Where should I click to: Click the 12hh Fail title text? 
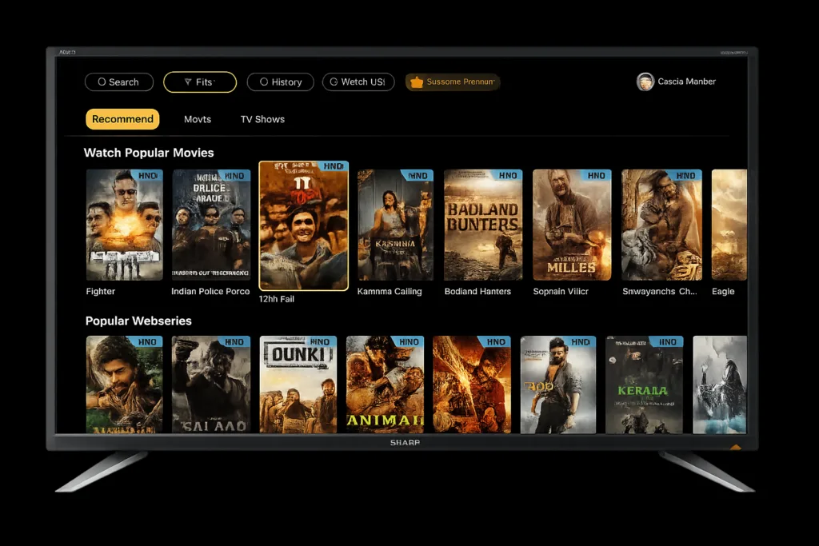click(x=276, y=299)
